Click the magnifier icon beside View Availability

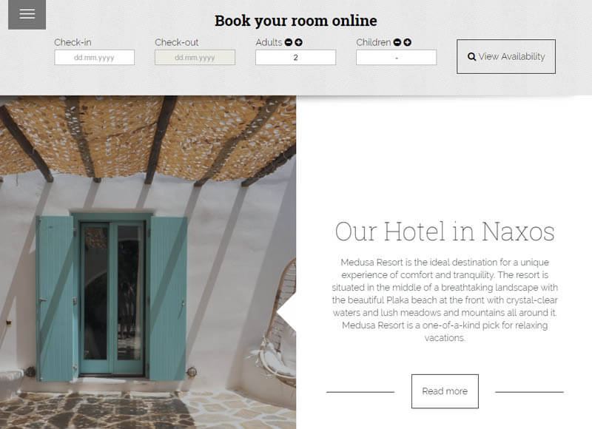(471, 57)
